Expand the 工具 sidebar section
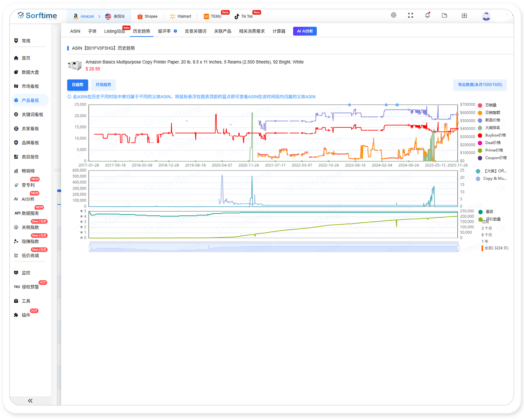The height and width of the screenshot is (419, 524). tap(26, 301)
